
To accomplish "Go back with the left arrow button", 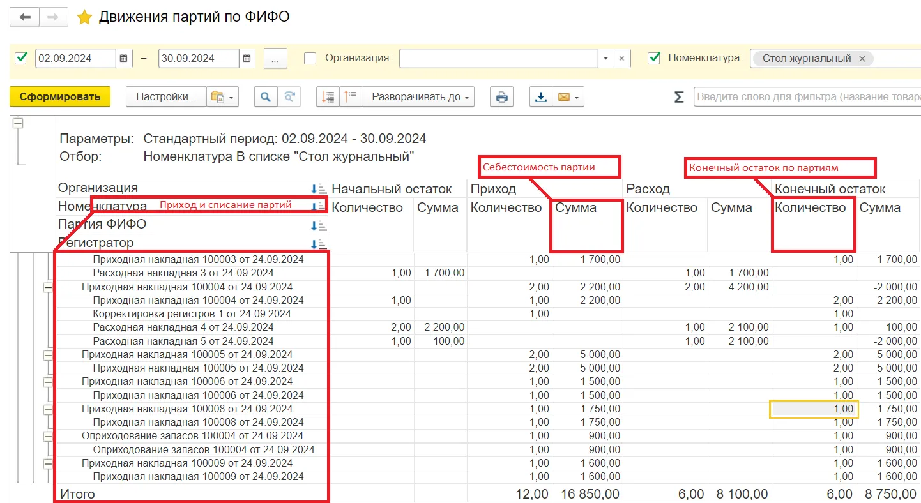I will (x=25, y=17).
